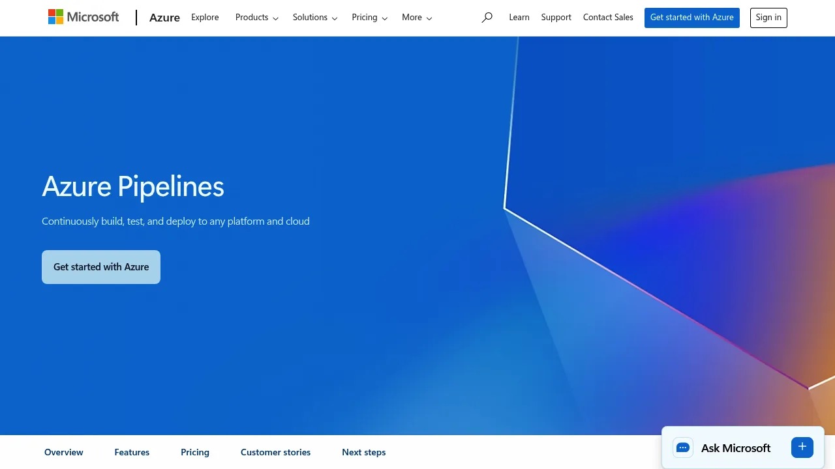
Task: Select the Pricing section tab
Action: coord(195,452)
